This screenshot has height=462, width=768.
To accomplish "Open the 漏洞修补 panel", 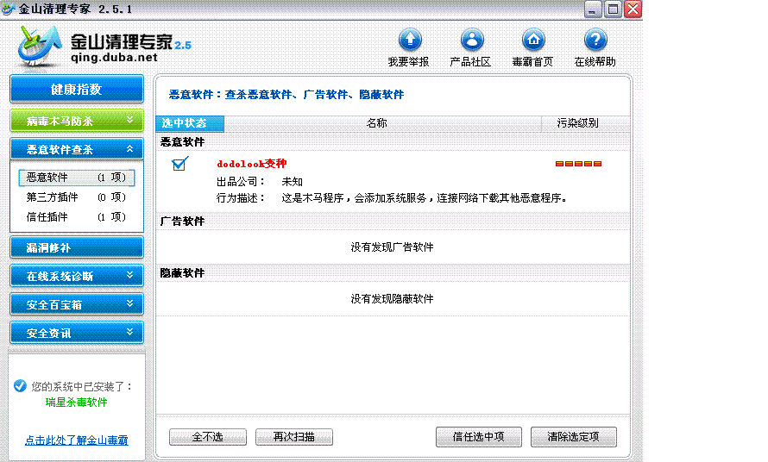I will tap(77, 247).
